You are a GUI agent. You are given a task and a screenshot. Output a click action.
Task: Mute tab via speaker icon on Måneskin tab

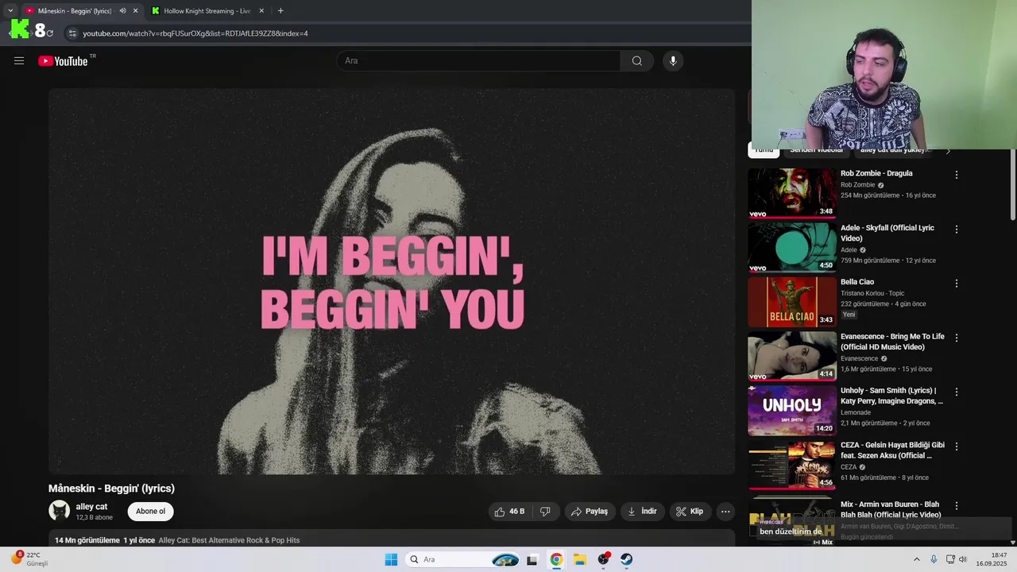coord(122,11)
